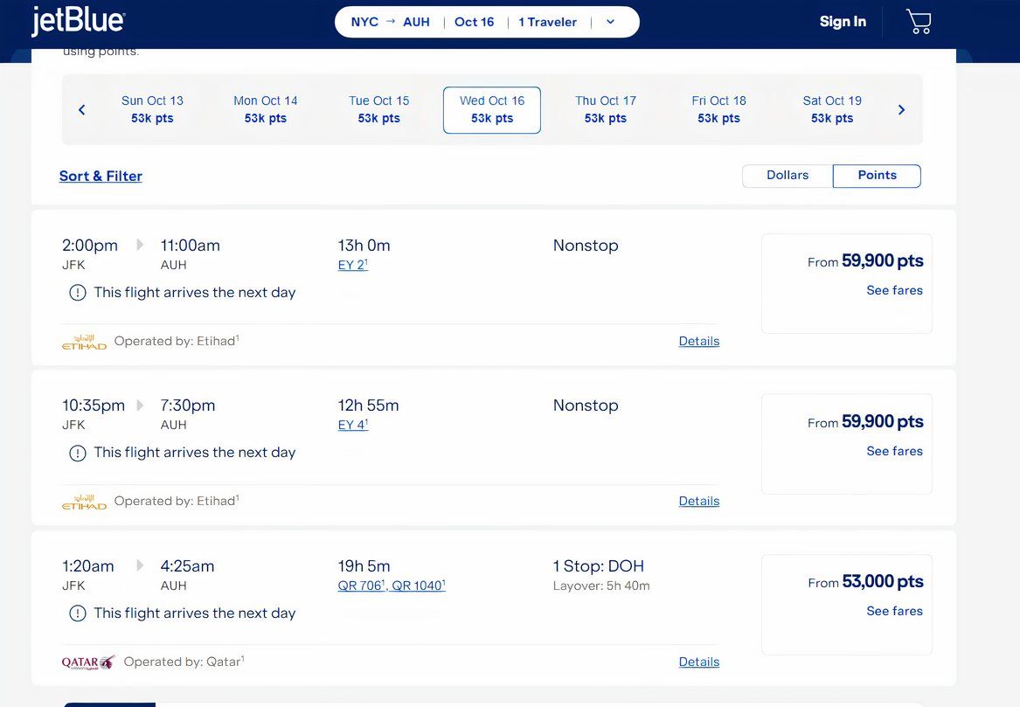The image size is (1020, 707).
Task: Click the alert icon next to next-day arrival notice
Action: 77,293
